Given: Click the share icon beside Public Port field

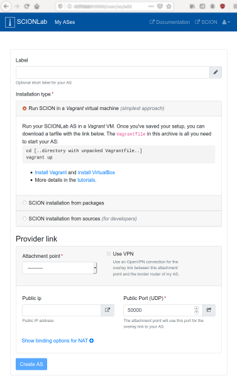Looking at the screenshot, I should click(209, 310).
